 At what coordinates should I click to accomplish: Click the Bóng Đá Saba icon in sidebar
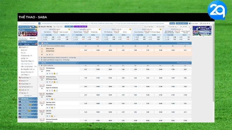pyautogui.click(x=20, y=78)
